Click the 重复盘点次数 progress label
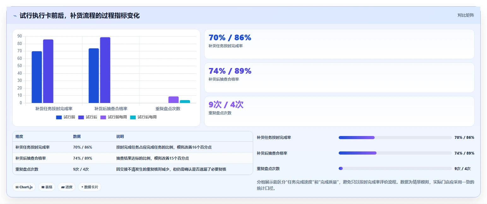The width and height of the screenshot is (487, 204). tap(268, 168)
